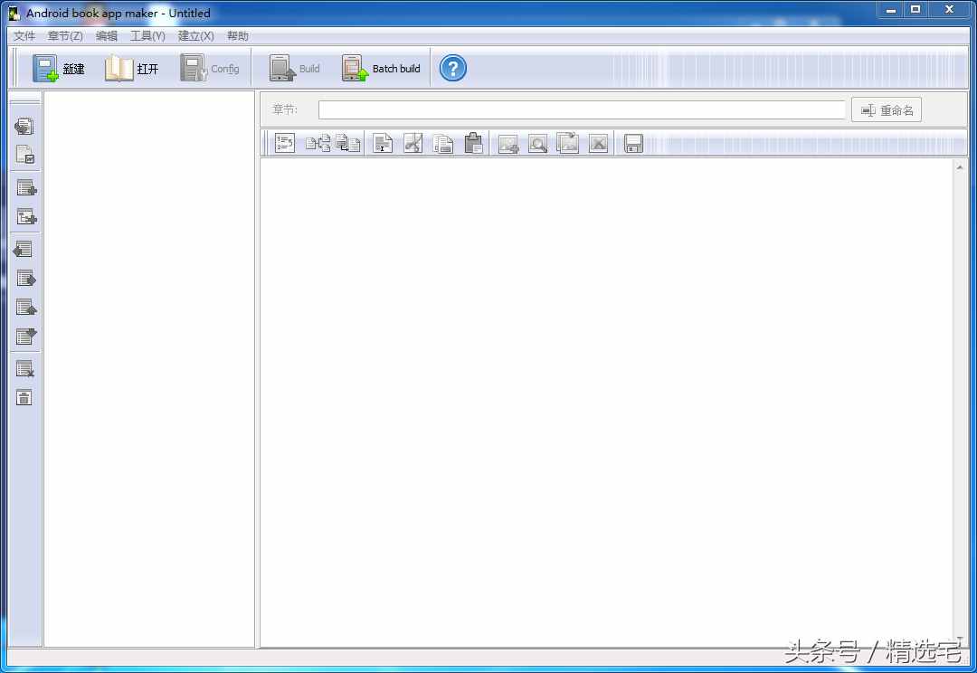
Task: Click inside the large content editor area
Action: click(606, 398)
